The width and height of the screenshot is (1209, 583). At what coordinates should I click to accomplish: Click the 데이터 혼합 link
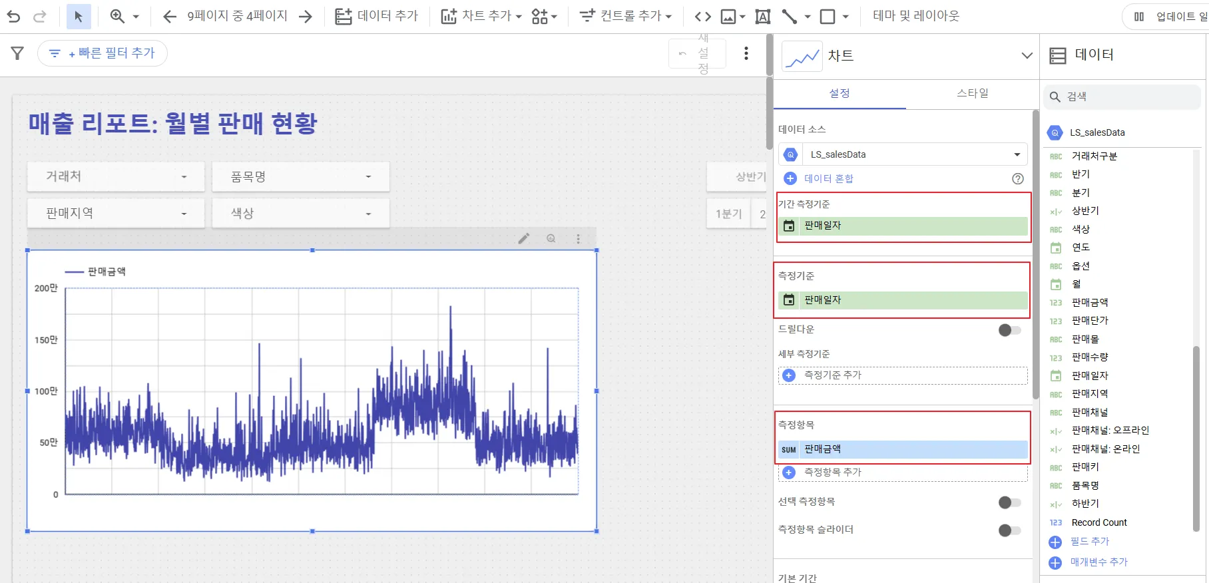[828, 178]
